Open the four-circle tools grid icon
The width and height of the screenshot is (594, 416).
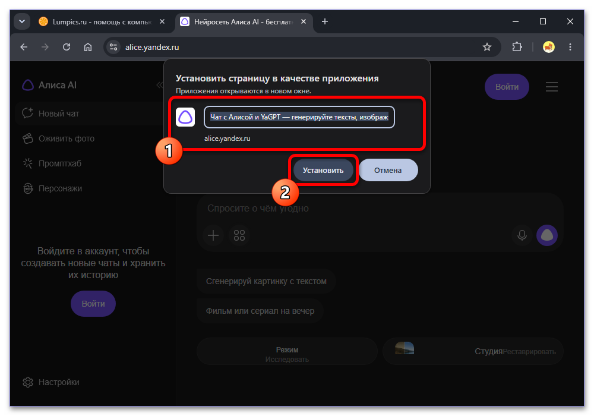239,235
